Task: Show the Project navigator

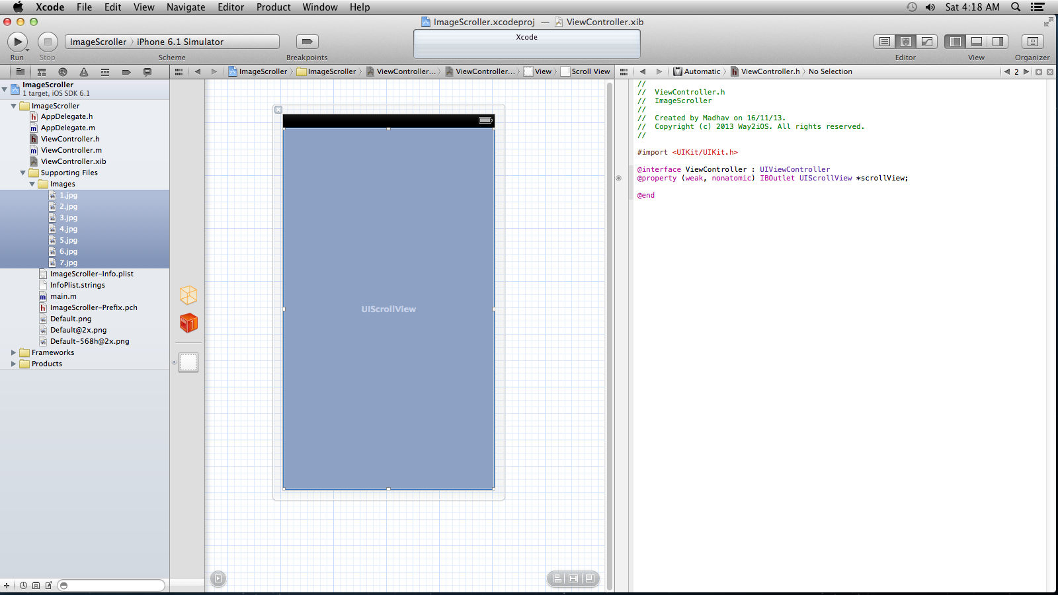Action: 20,71
